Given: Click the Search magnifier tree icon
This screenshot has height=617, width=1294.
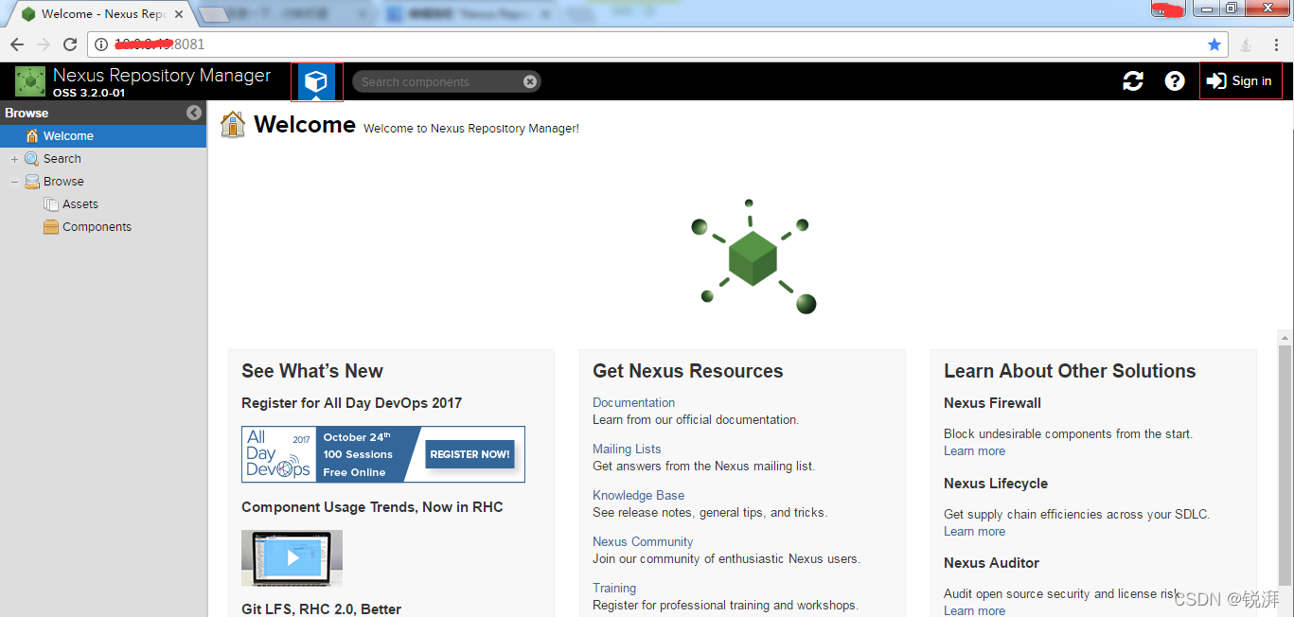Looking at the screenshot, I should (32, 159).
